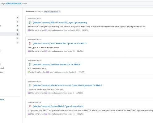This screenshot has height=123, width=153.
Task: Click LhGu avatar on the Jan 16 commit
Action: (x=29, y=114)
